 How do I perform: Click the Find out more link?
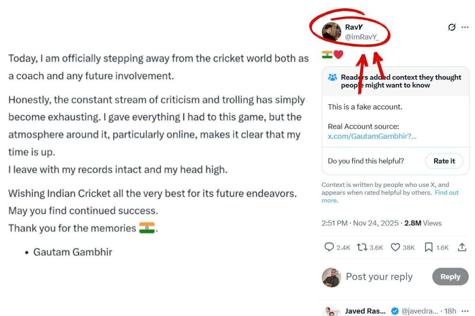tap(446, 192)
